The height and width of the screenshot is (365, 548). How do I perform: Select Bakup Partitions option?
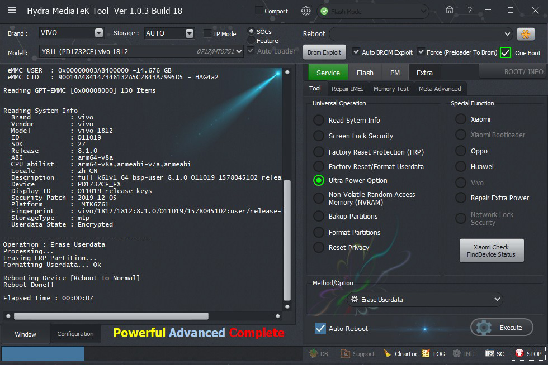(x=318, y=216)
